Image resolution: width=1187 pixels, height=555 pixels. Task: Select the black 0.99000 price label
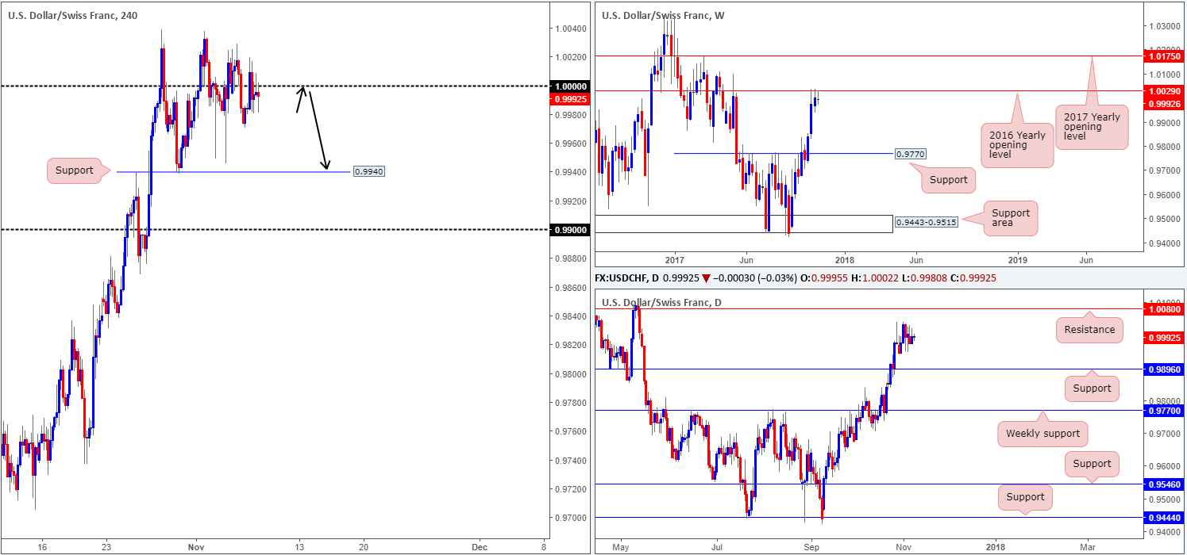tap(569, 230)
